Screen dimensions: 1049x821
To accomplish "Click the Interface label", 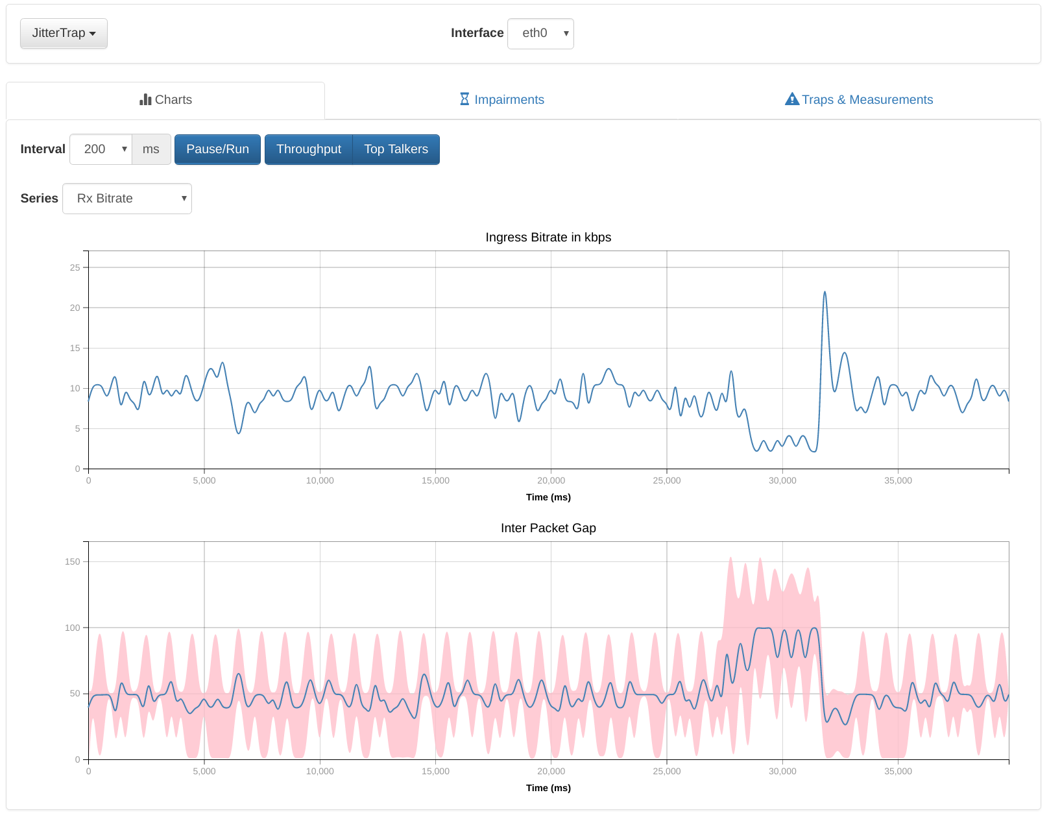I will (477, 33).
